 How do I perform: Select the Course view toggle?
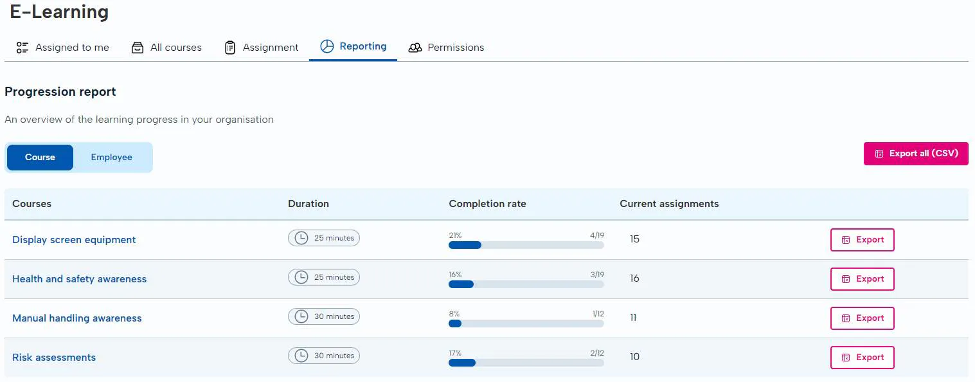40,158
